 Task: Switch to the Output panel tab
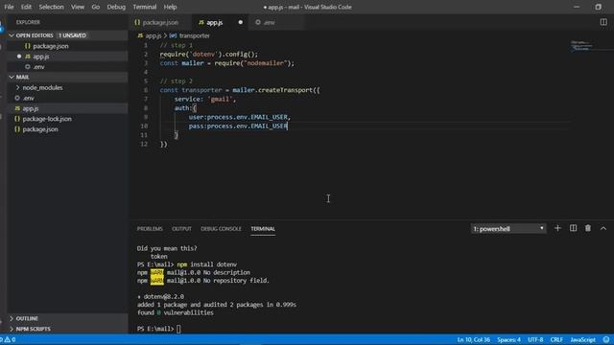pyautogui.click(x=181, y=229)
